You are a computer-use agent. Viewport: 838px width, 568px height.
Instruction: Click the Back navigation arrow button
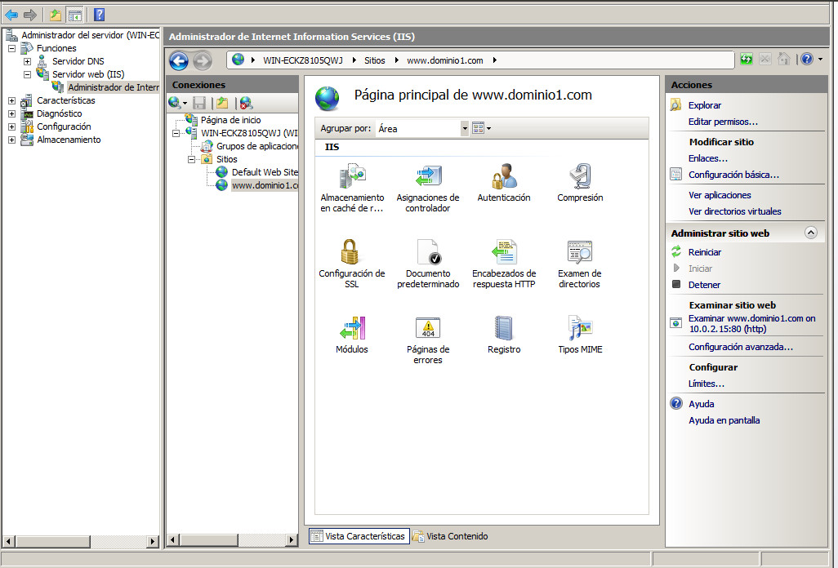click(179, 60)
